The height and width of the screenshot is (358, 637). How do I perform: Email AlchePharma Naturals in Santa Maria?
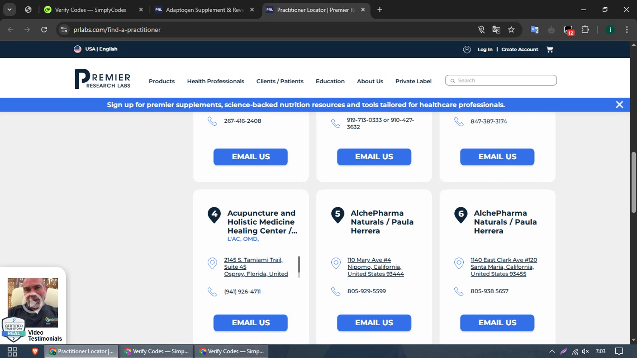click(497, 323)
